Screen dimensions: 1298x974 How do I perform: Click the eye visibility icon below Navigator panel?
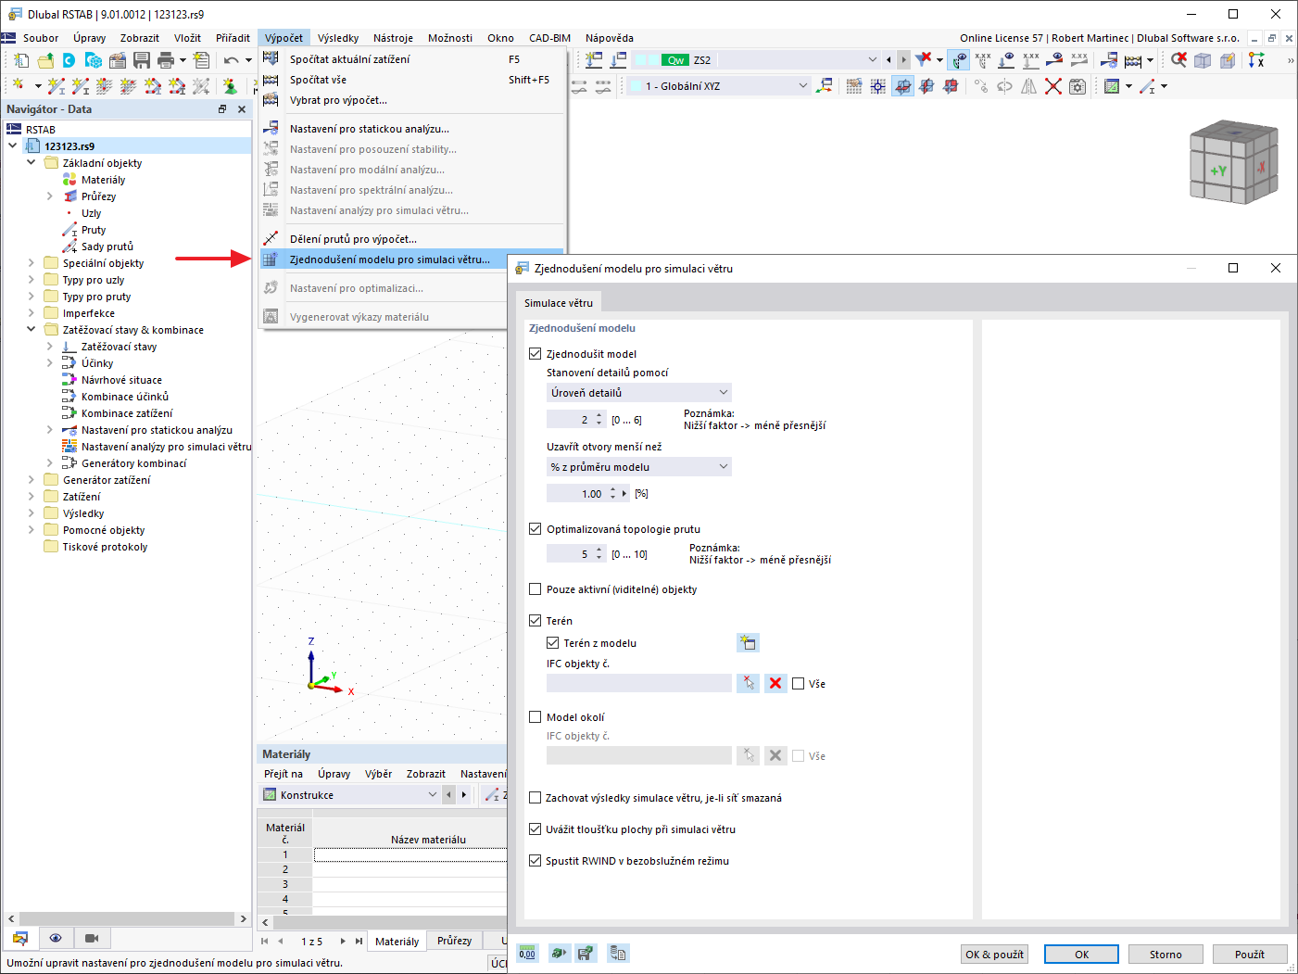[x=56, y=938]
